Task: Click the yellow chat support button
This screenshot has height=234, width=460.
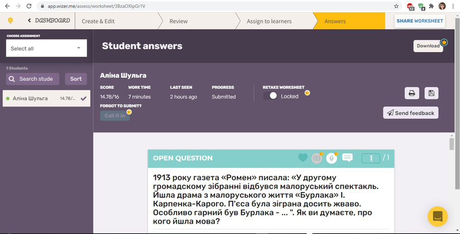Action: [437, 217]
